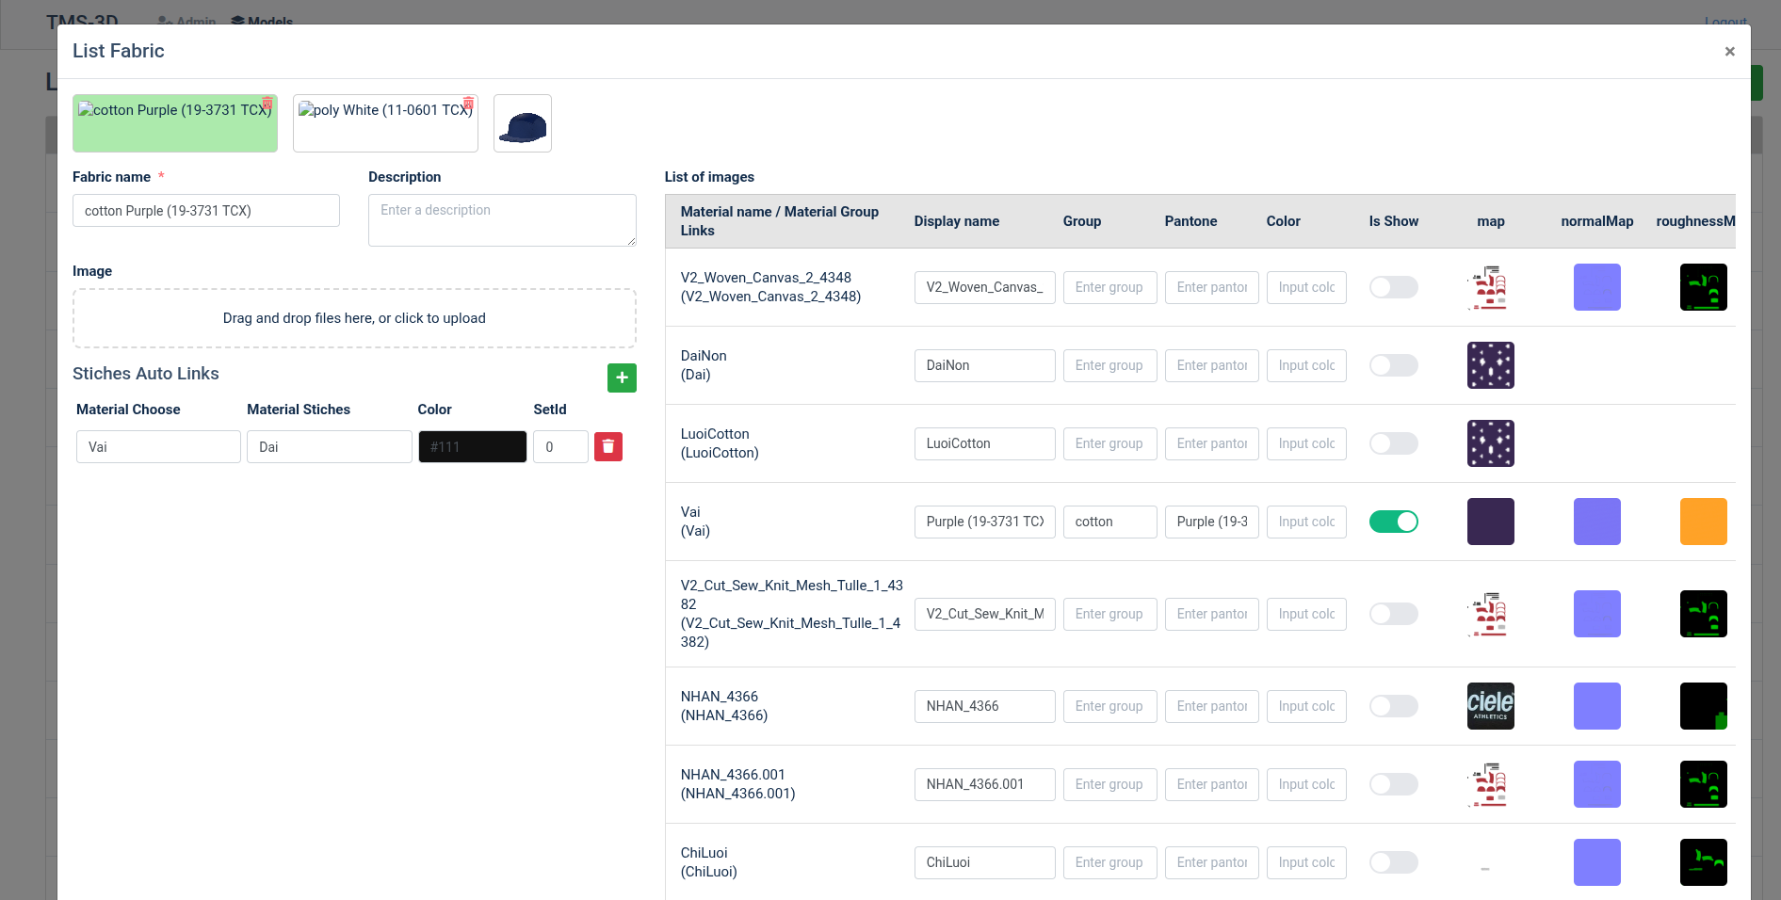Open the stitch color #111 swatch

tap(472, 446)
